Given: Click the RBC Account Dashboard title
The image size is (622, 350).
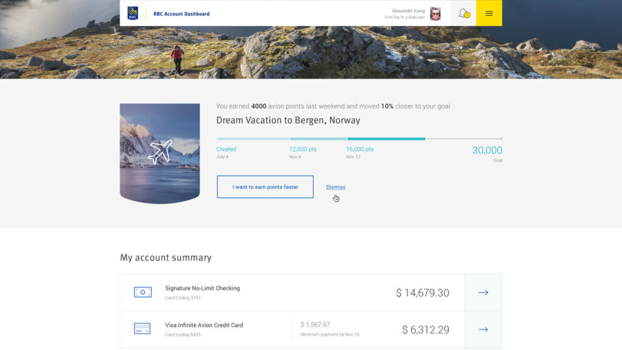Looking at the screenshot, I should (182, 13).
